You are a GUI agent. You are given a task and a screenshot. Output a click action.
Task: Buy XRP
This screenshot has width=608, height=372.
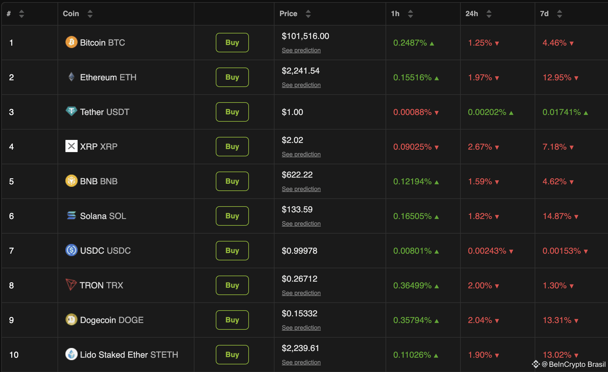coord(232,147)
